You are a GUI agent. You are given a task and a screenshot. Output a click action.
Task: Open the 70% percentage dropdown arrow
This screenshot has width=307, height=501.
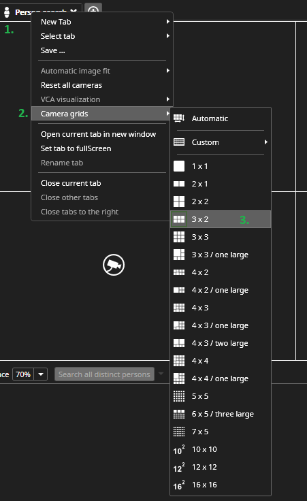click(x=41, y=374)
